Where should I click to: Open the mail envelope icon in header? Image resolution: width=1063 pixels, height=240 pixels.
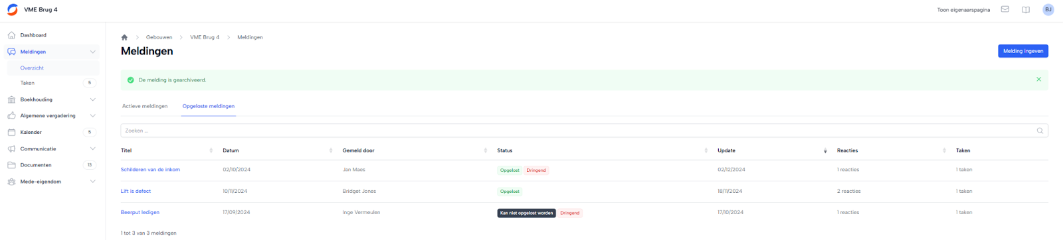pyautogui.click(x=1005, y=10)
